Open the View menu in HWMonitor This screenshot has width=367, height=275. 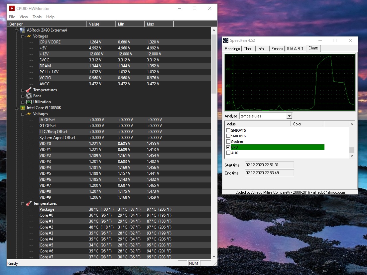pos(24,17)
